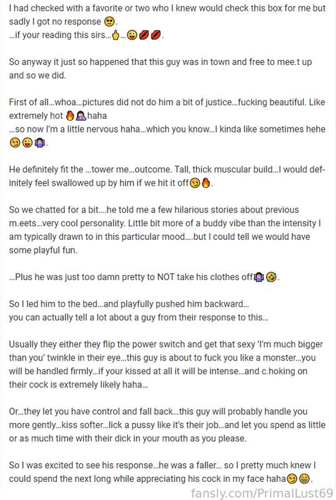Click the fire emoji after 'hit it off'
This screenshot has height=500, width=336.
205,183
